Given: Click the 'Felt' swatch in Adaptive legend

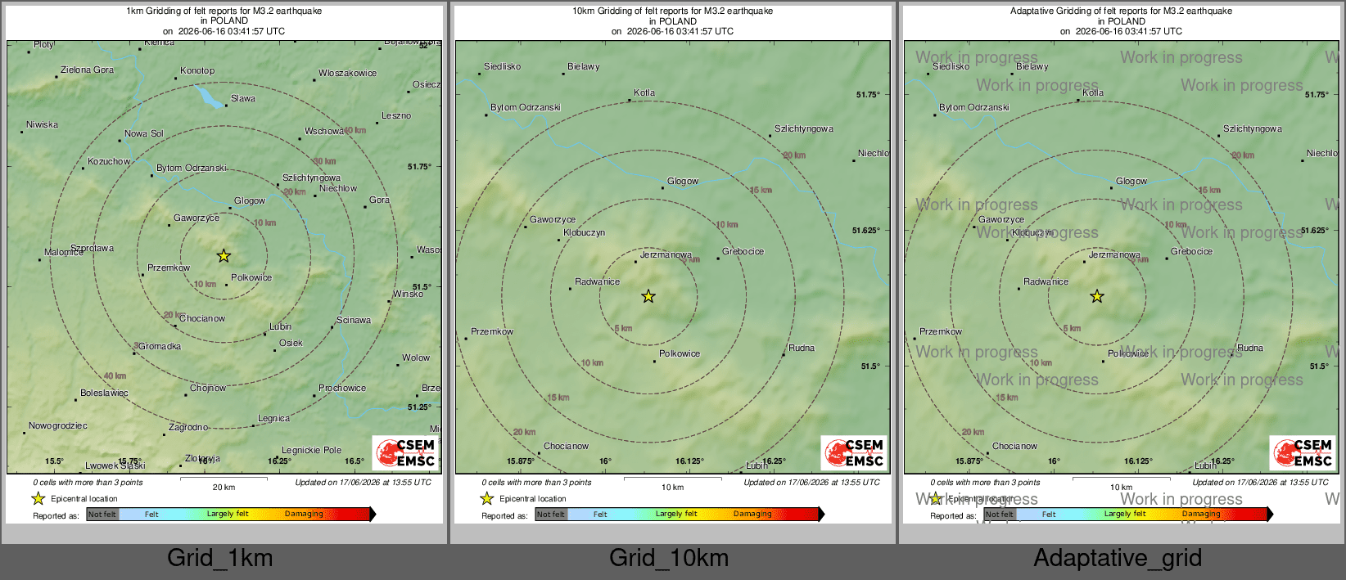Looking at the screenshot, I should click(1049, 514).
